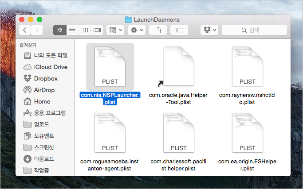Zoom the window with the green button

39,19
